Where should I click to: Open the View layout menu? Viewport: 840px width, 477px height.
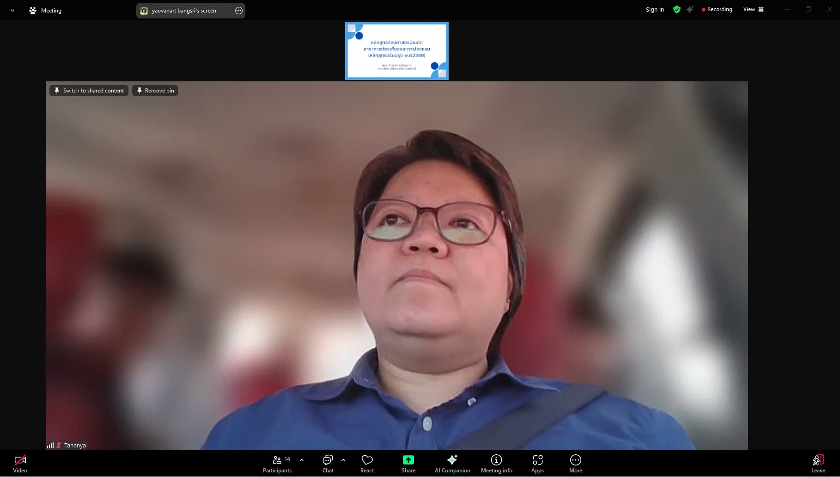[x=753, y=9]
